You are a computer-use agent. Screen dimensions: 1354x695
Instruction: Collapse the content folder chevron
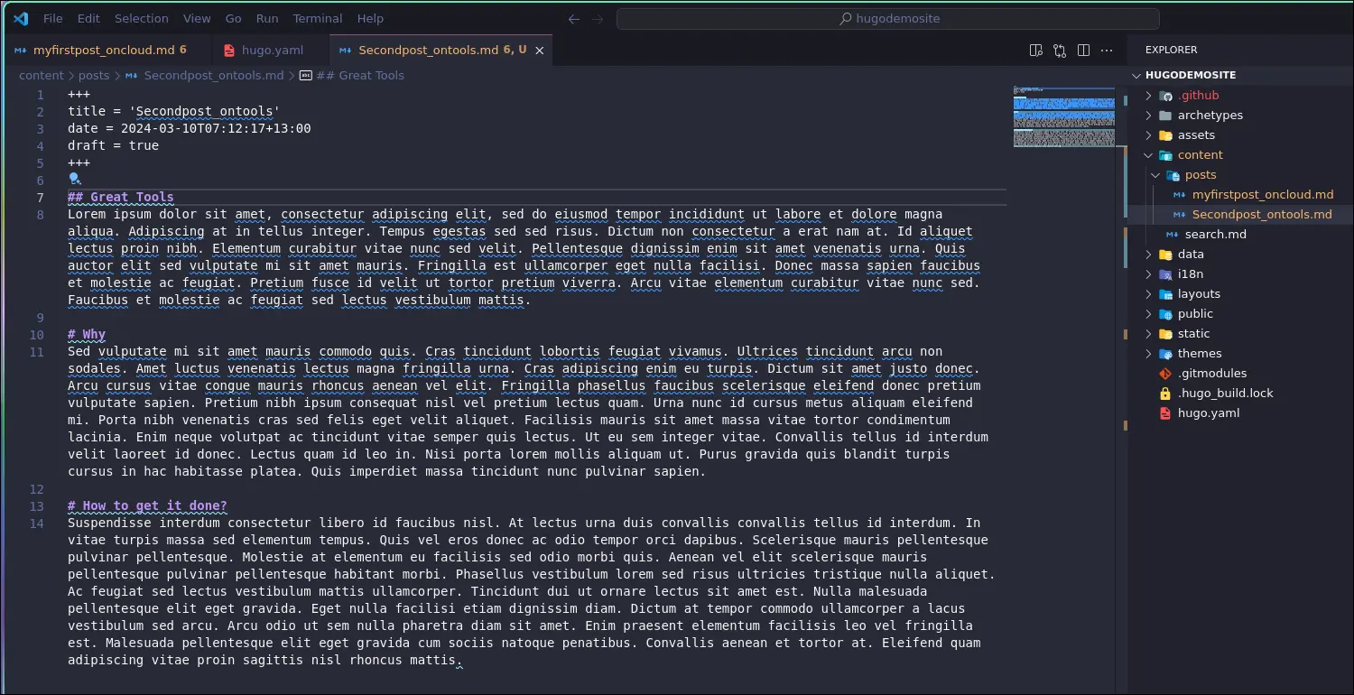pos(1149,155)
